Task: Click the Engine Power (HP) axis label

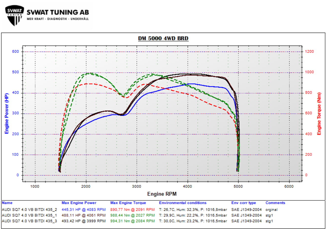Action: pyautogui.click(x=7, y=113)
